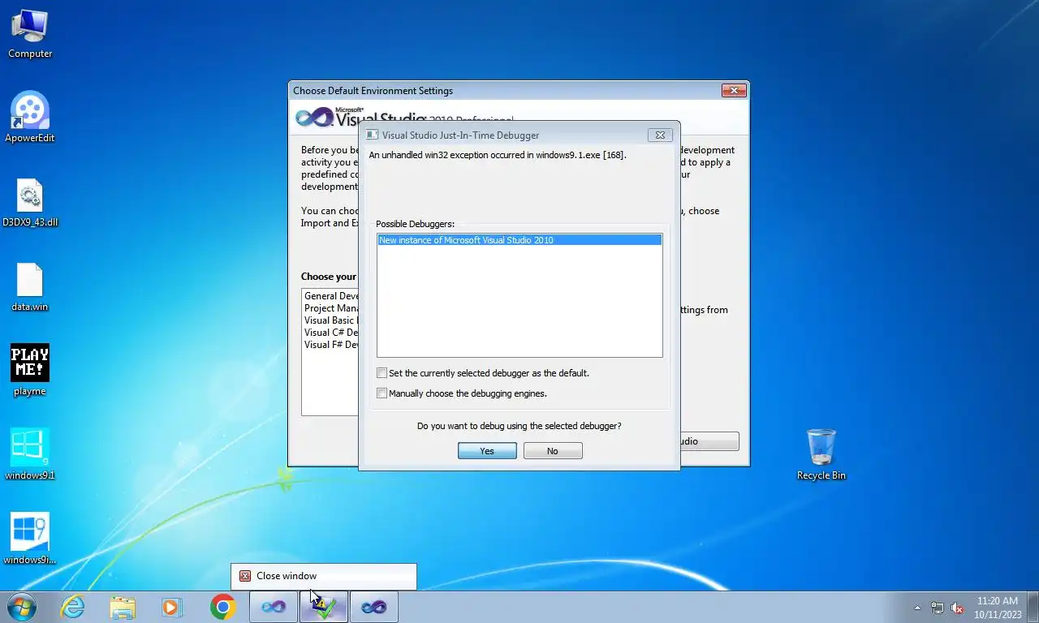Select 'New instance of Microsoft Visual Studio 2010'

coord(519,240)
